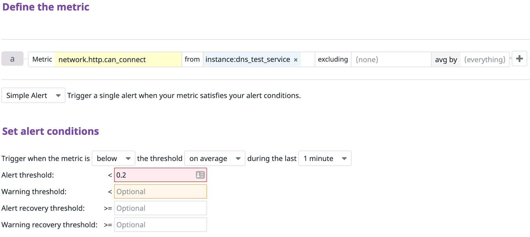Click the instance:dns_test_service tag text
This screenshot has height=237, width=530.
click(248, 60)
